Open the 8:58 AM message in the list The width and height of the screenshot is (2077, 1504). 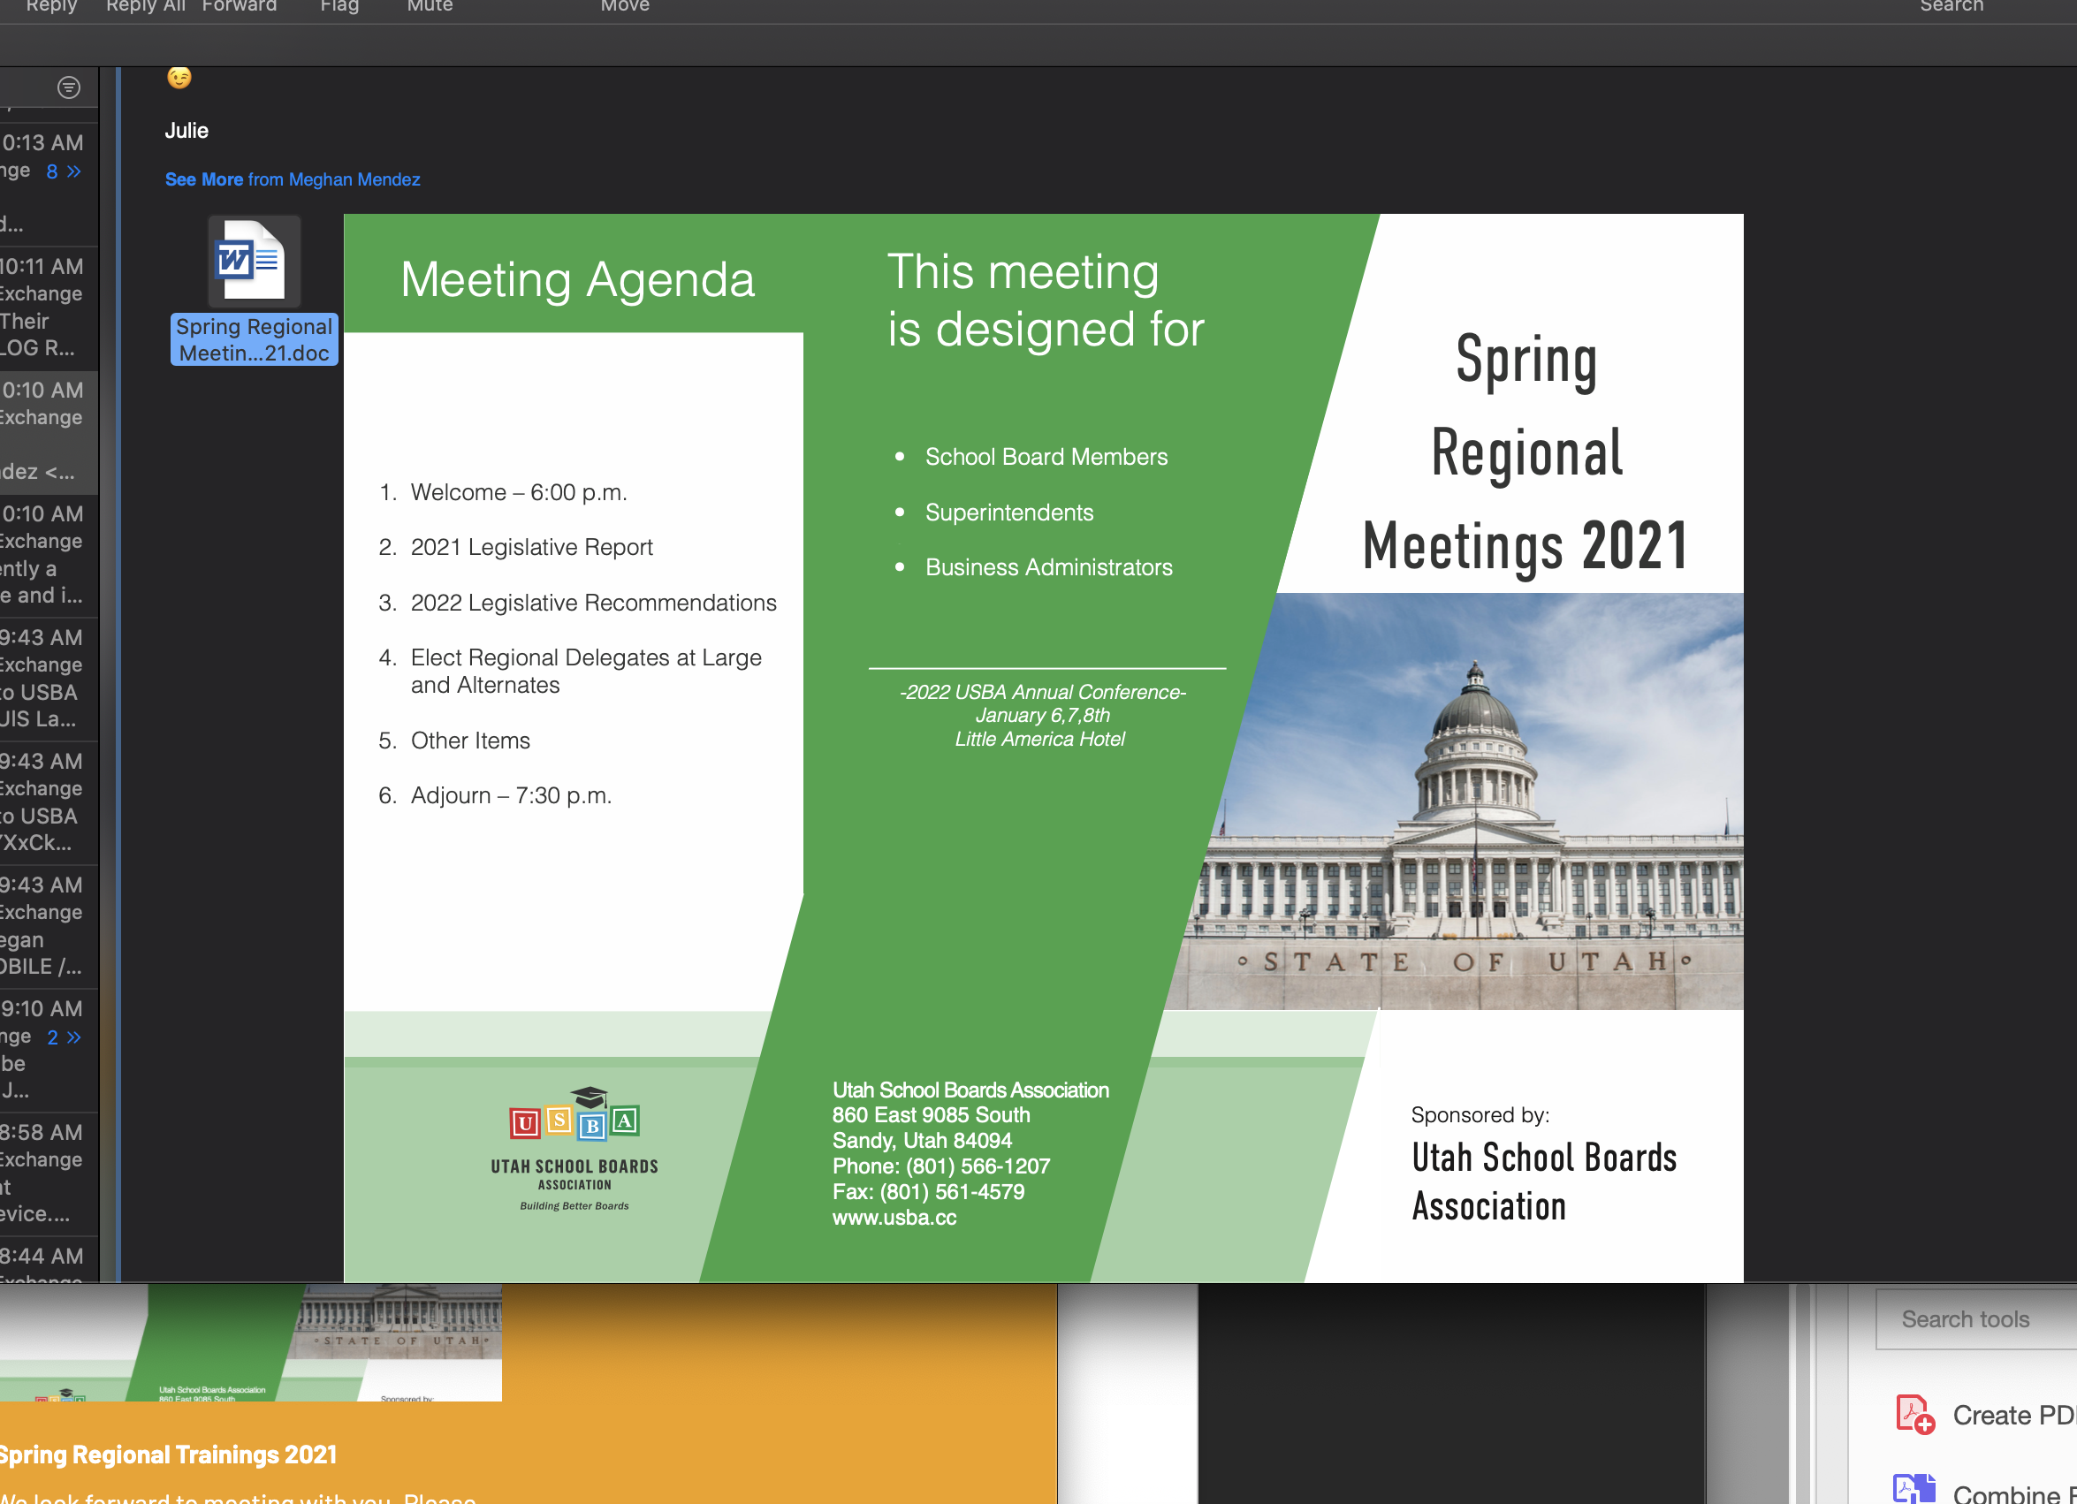pos(49,1174)
